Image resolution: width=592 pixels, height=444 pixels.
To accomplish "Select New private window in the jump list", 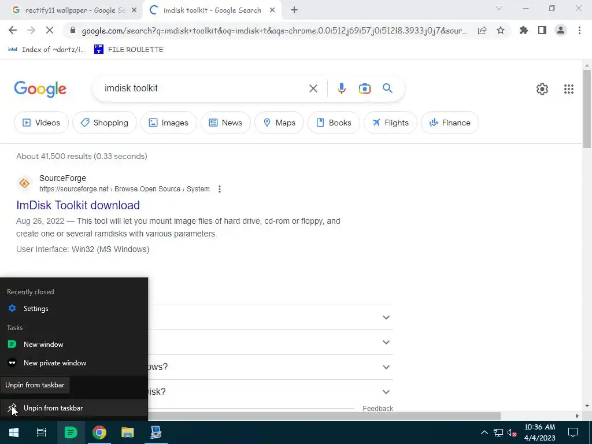I will tap(74, 363).
